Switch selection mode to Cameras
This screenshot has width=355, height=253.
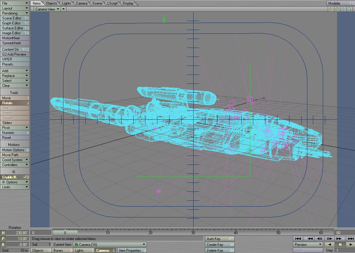[x=105, y=251]
